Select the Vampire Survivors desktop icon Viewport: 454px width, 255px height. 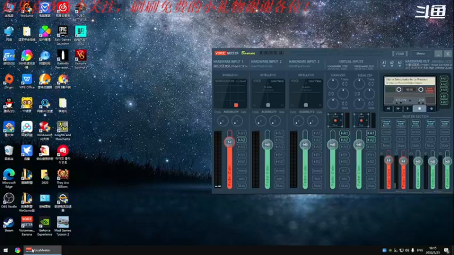coord(81,59)
